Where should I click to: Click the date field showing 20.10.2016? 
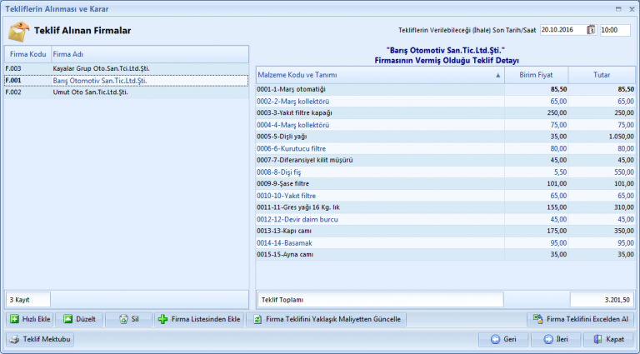click(562, 30)
